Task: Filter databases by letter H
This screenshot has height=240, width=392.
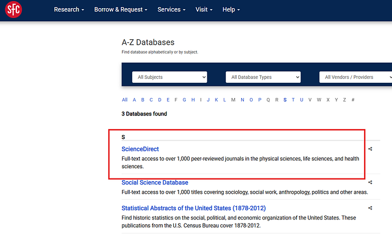Action: coord(193,100)
